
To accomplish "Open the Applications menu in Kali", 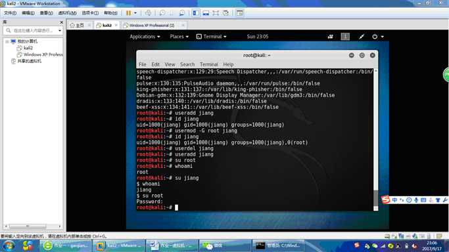I will point(145,37).
